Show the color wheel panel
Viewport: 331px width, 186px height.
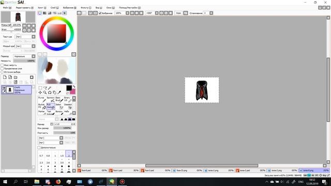(x=40, y=13)
